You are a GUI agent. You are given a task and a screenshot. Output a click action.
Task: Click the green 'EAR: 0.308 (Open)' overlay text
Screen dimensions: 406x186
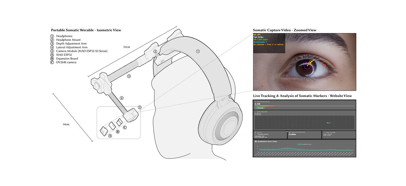[x=260, y=40]
